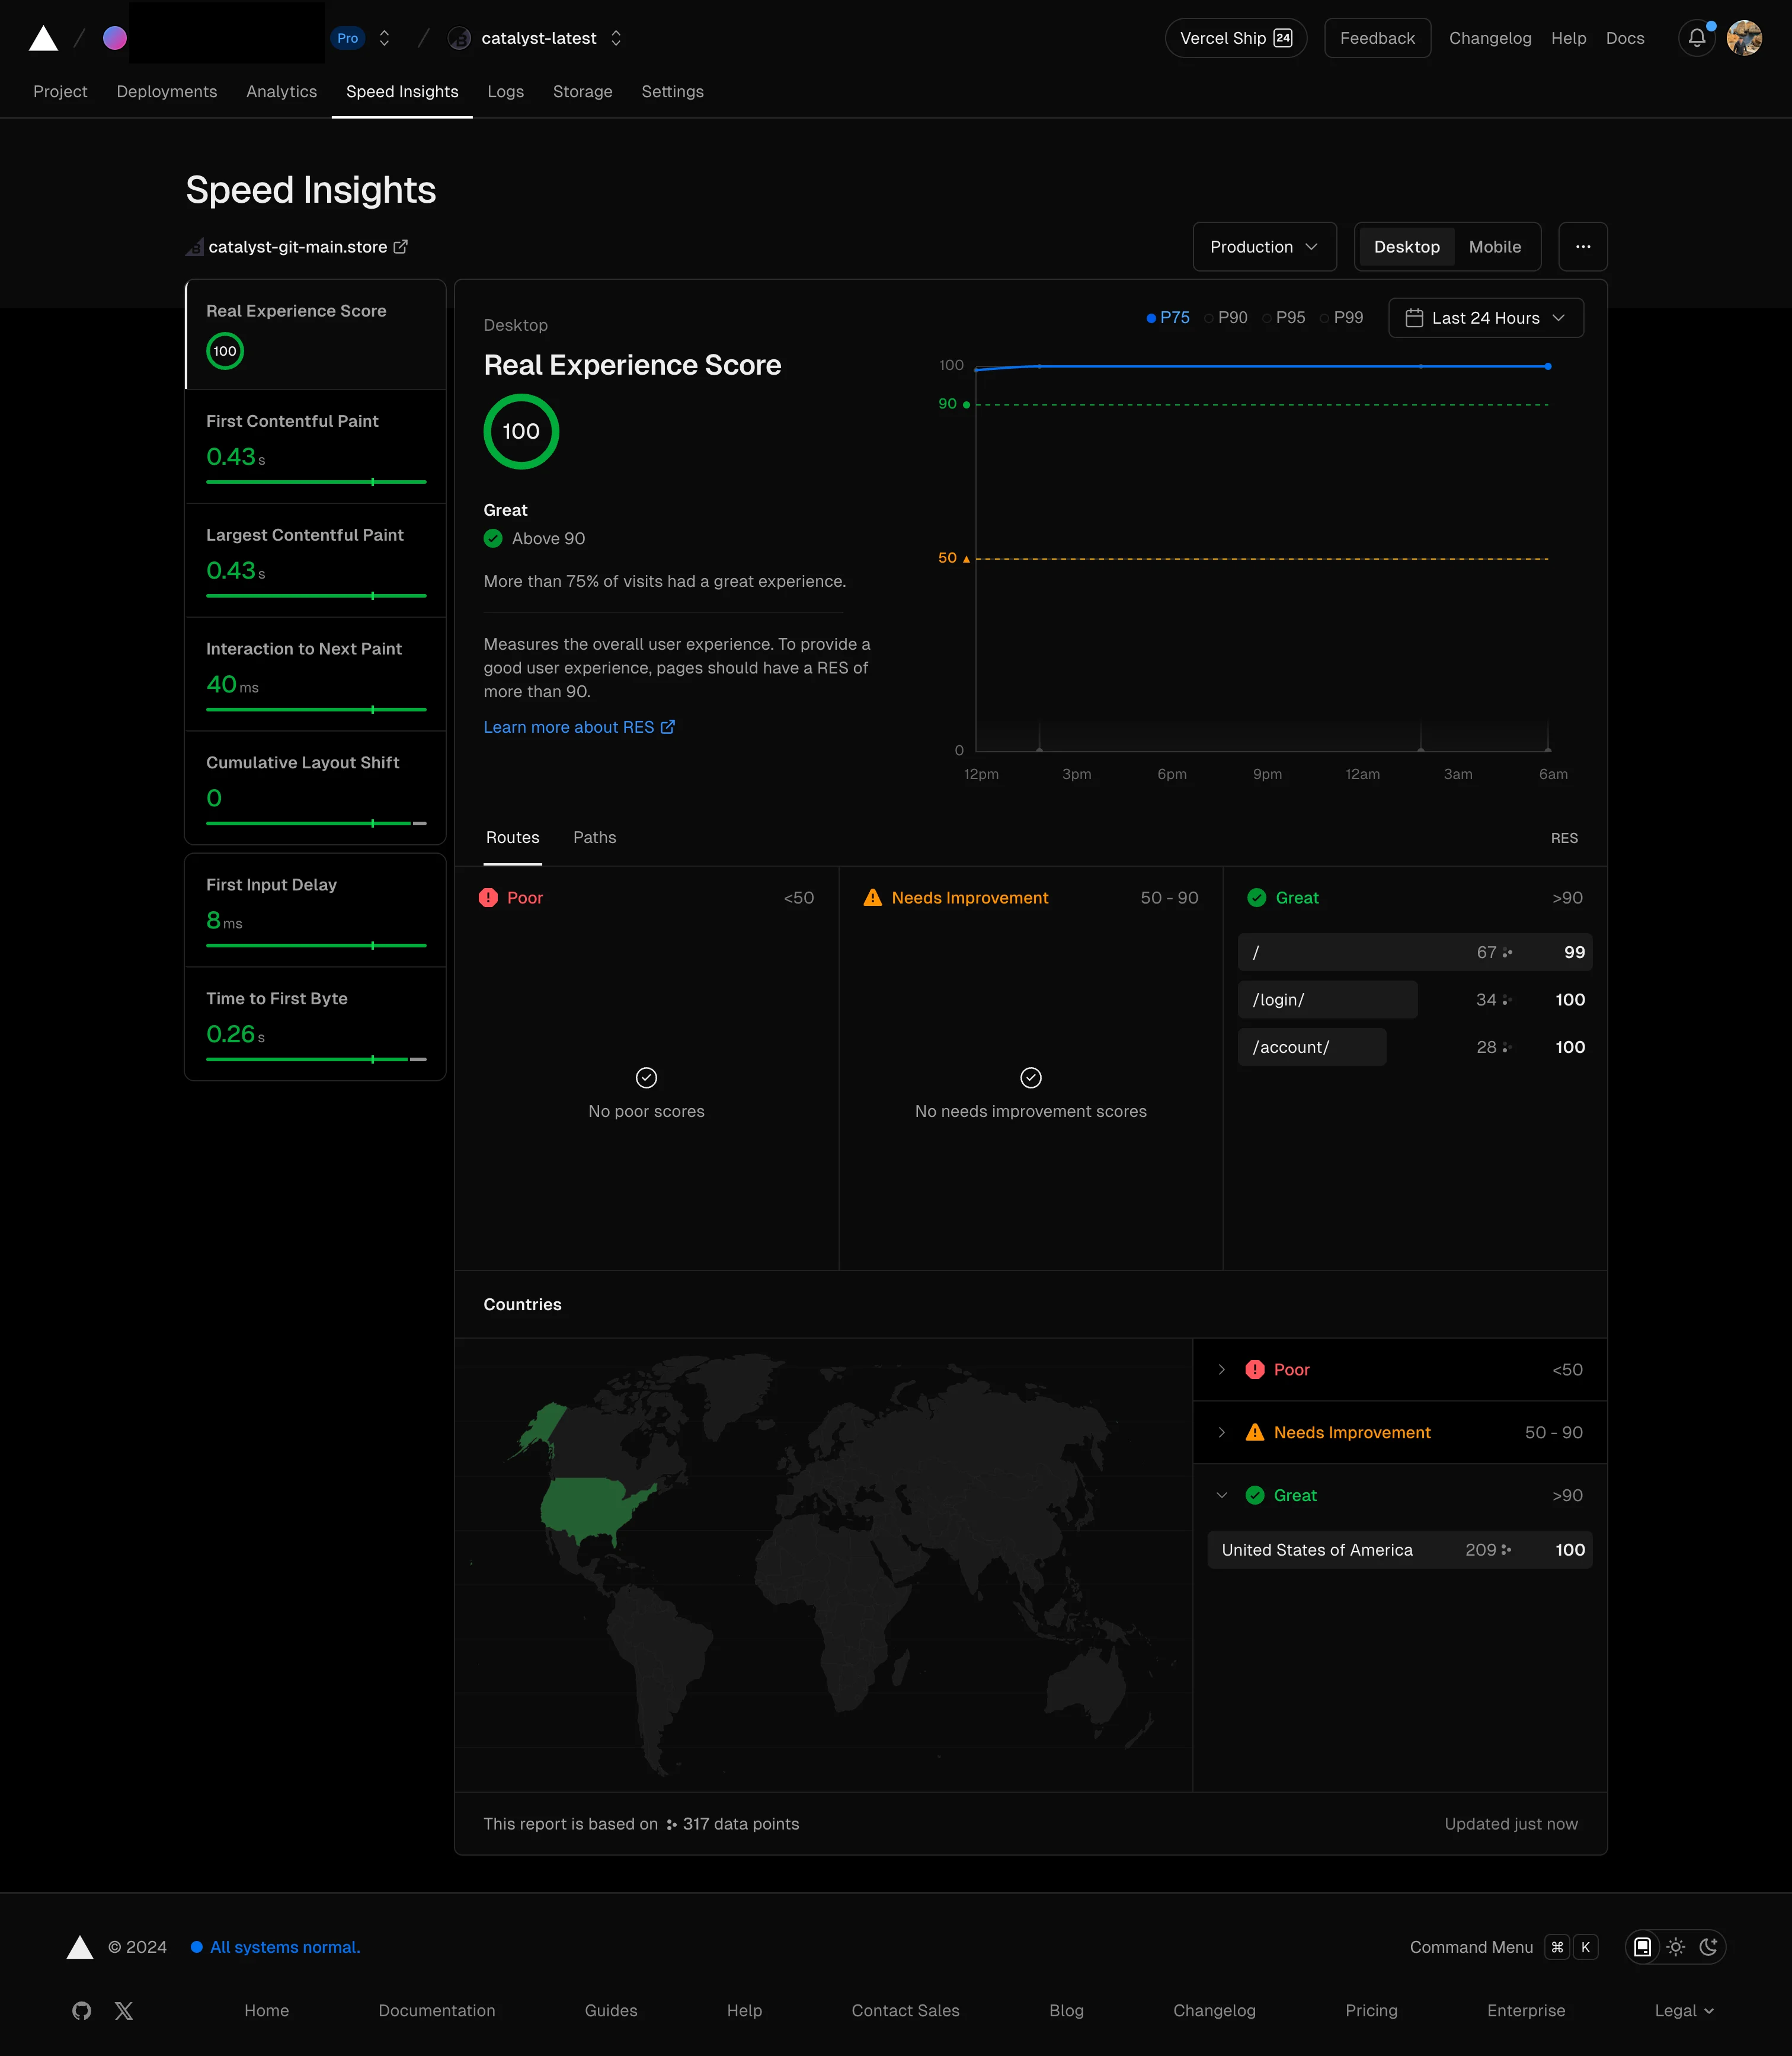1792x2056 pixels.
Task: Open the Last 24 Hours time range dropdown
Action: point(1485,317)
